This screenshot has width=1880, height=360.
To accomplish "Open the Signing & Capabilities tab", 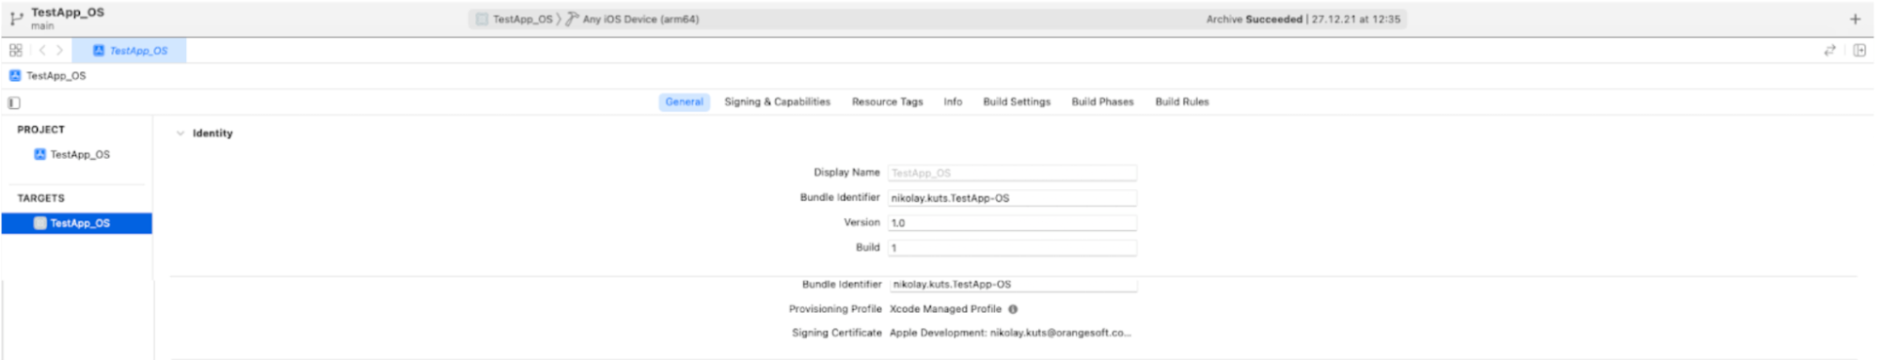I will pos(777,102).
